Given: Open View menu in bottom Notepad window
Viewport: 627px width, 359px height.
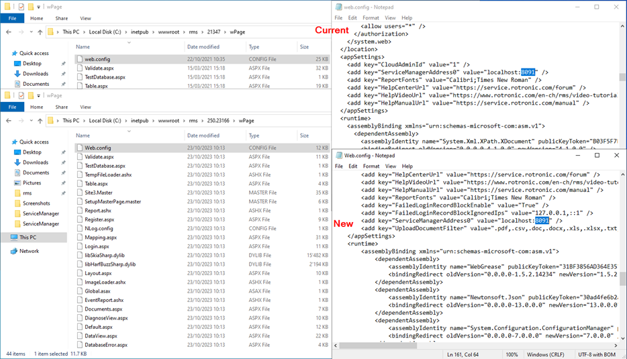Looking at the screenshot, I should tap(391, 166).
